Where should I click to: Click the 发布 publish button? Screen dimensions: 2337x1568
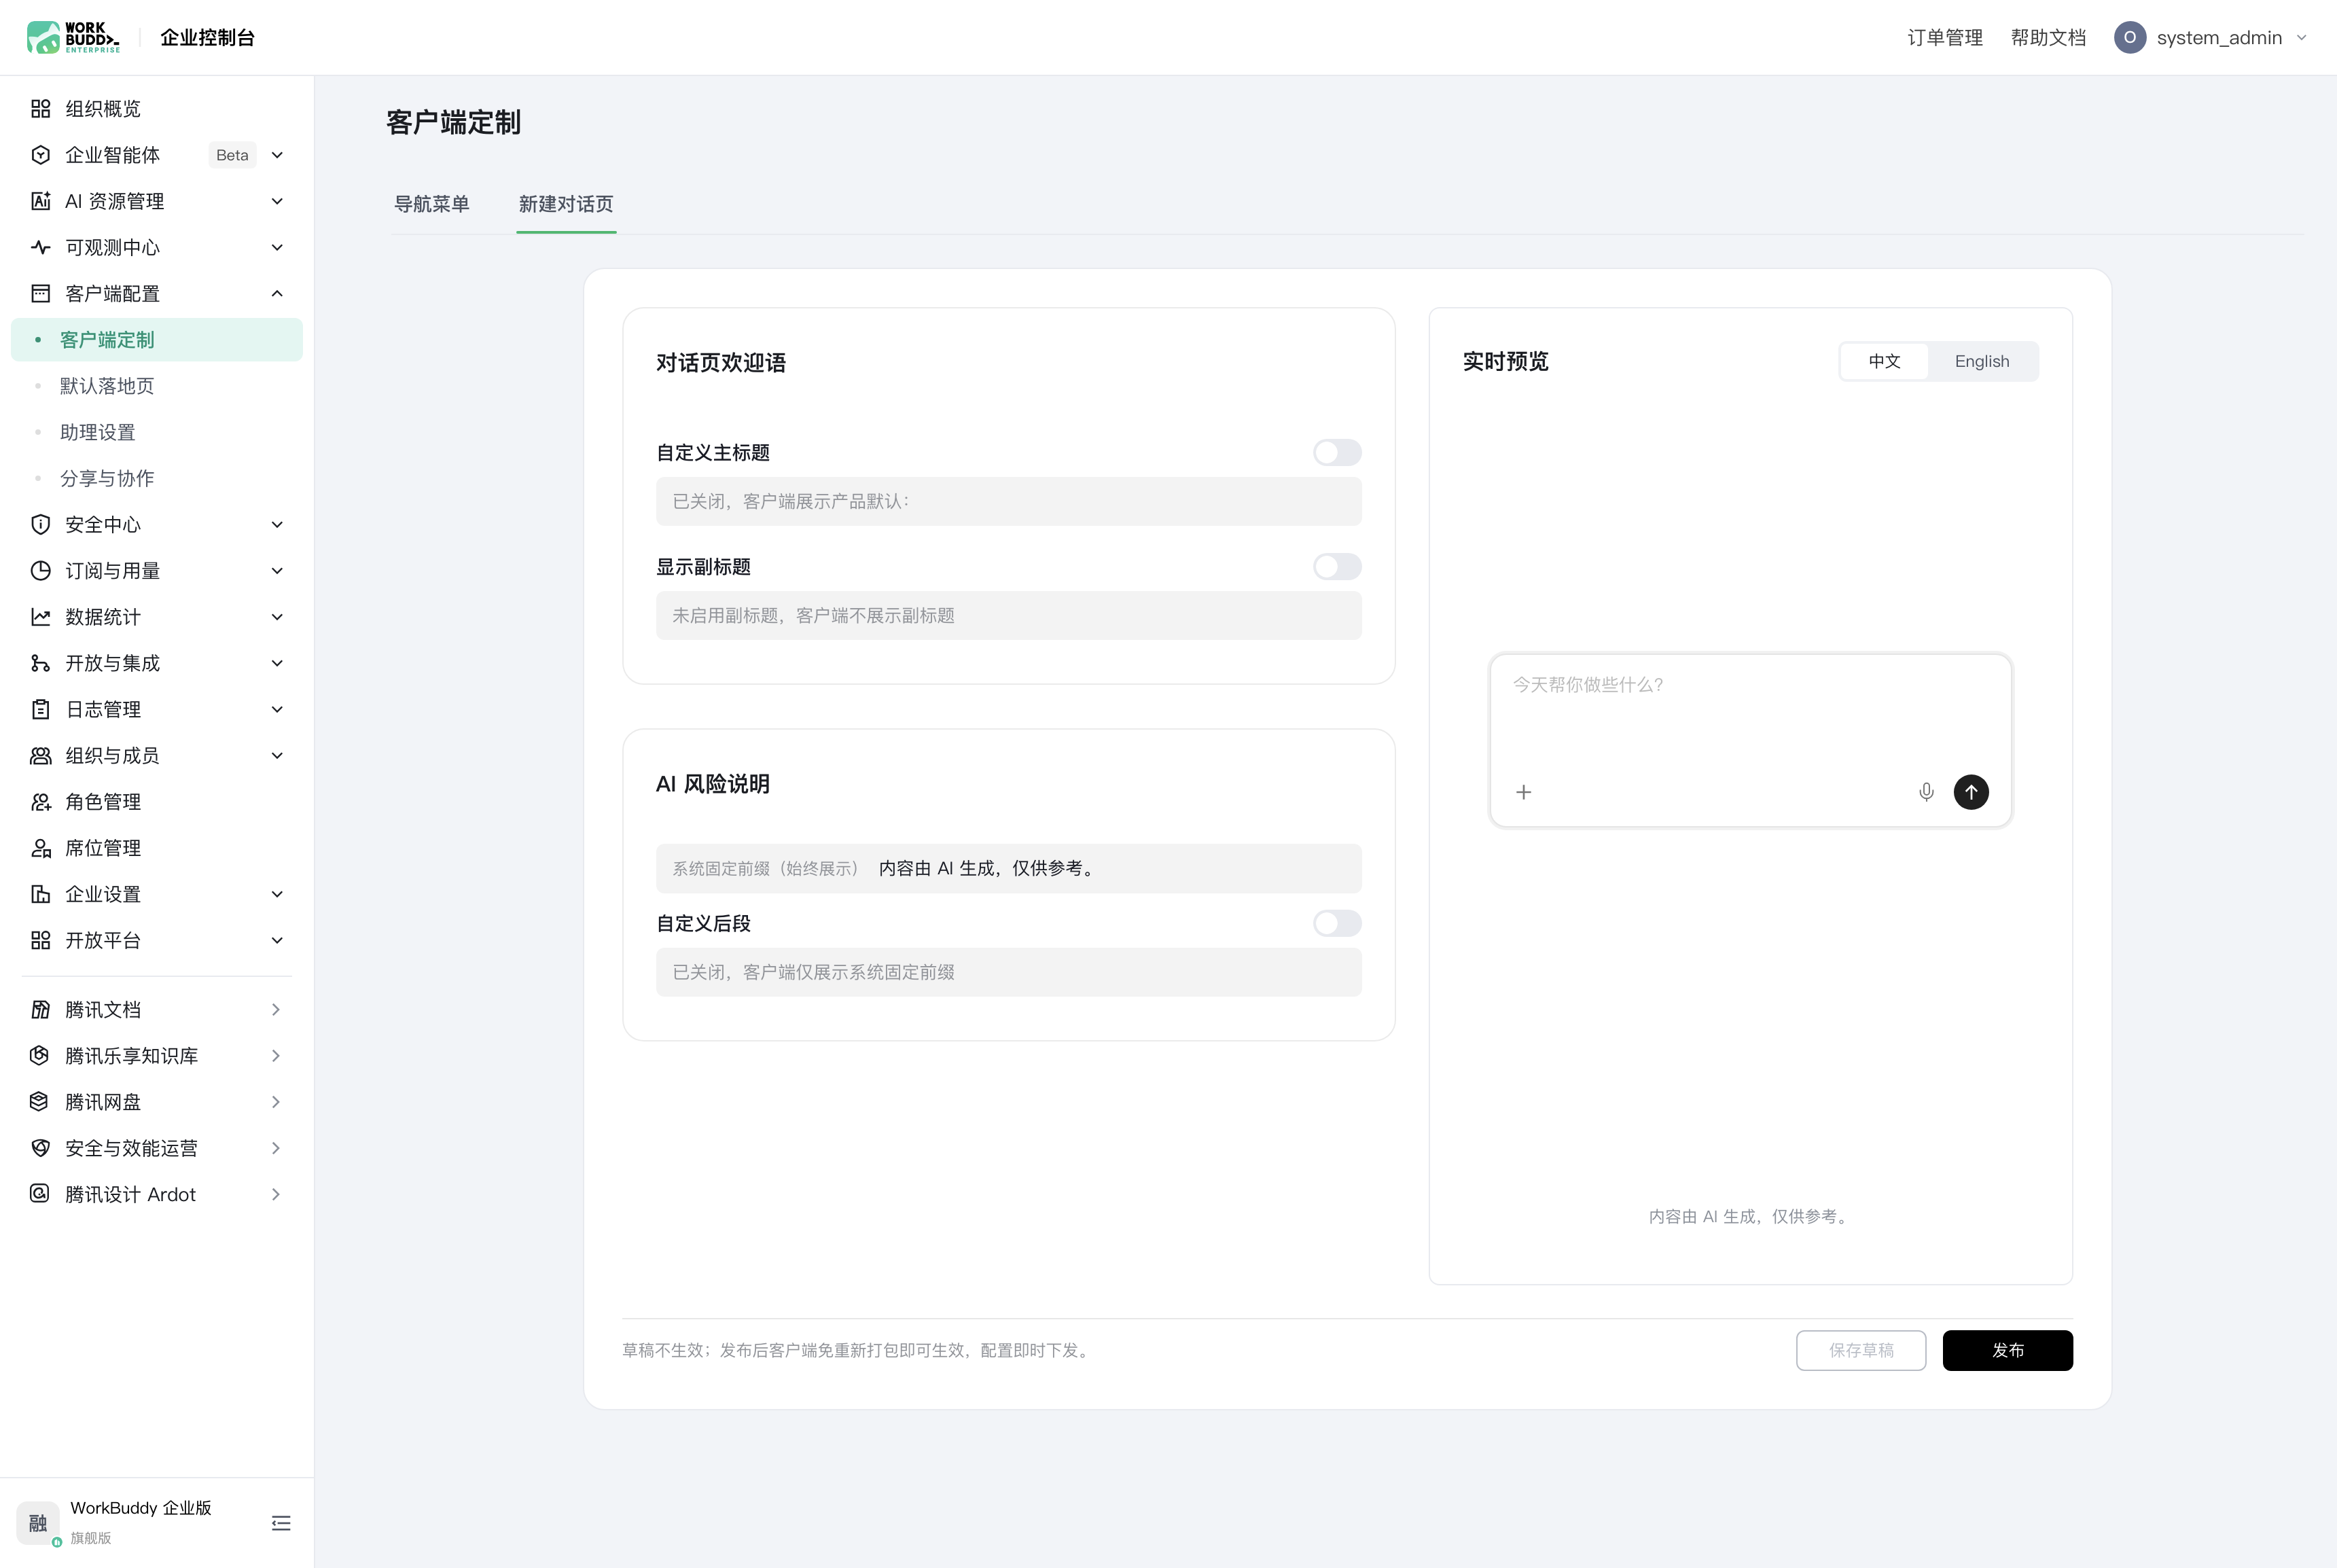(2007, 1350)
